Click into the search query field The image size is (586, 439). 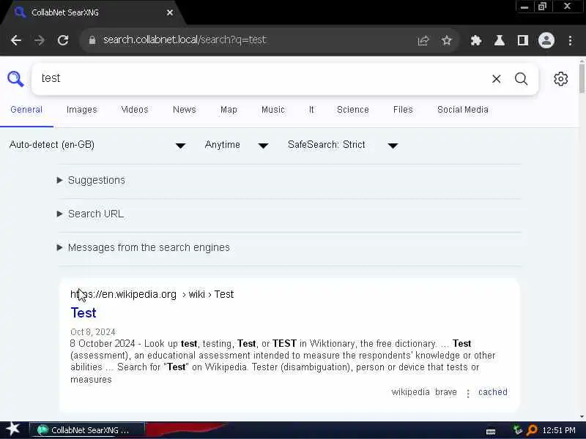(x=262, y=79)
